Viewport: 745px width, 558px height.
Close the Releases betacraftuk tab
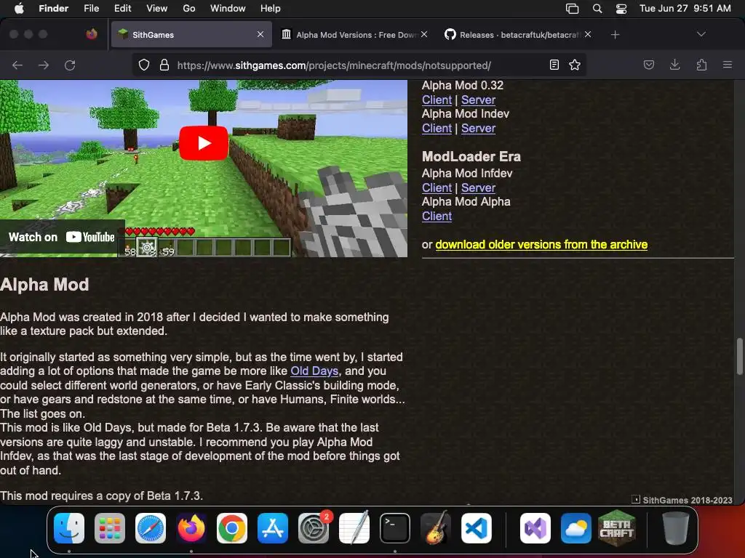588,34
